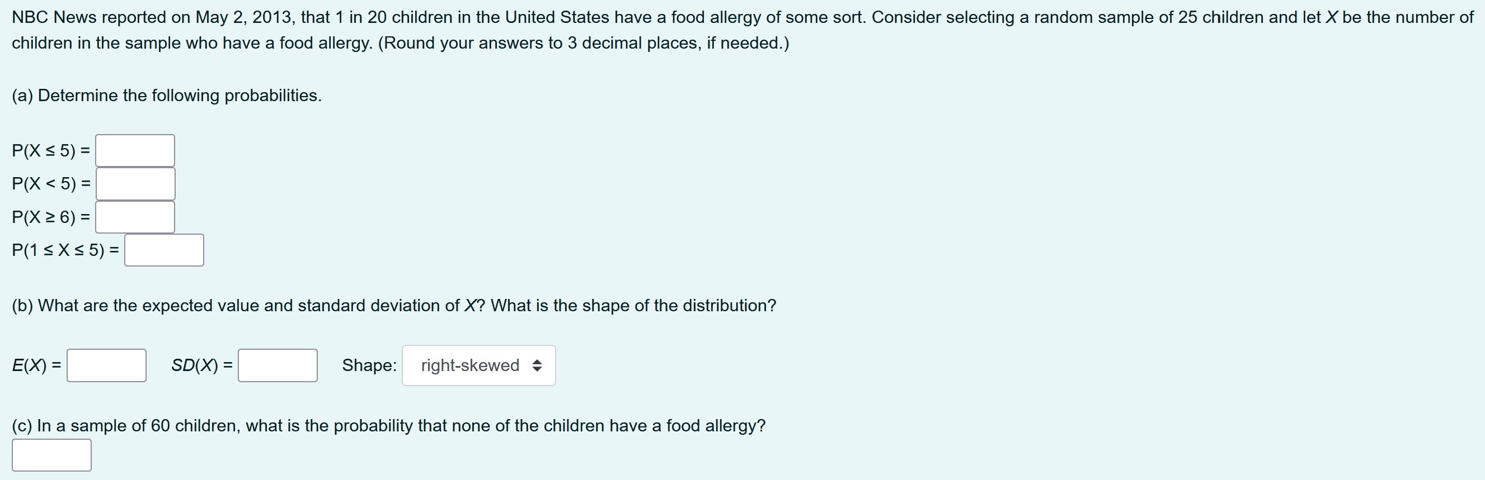This screenshot has width=1485, height=480.
Task: Click the E(X) answer box
Action: tap(106, 365)
